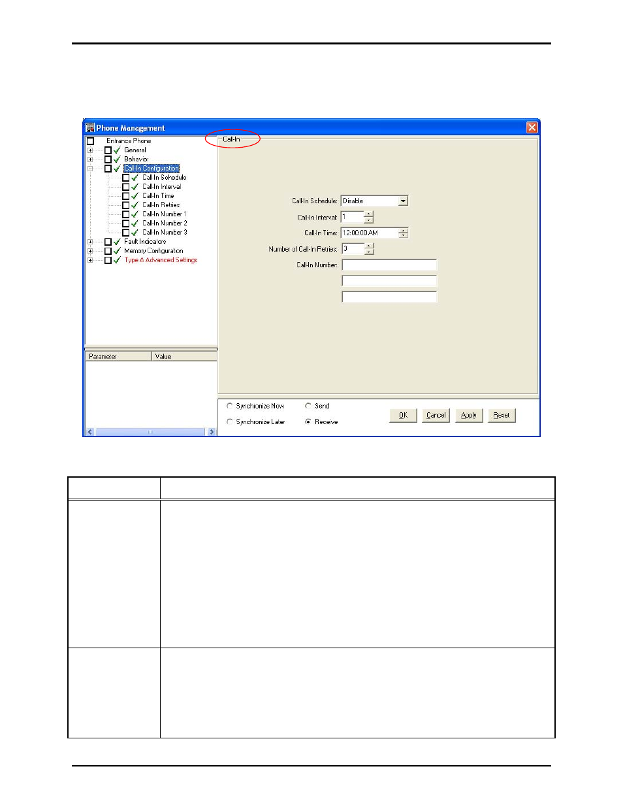
Task: Increase Number of Call-In Retries
Action: point(369,246)
